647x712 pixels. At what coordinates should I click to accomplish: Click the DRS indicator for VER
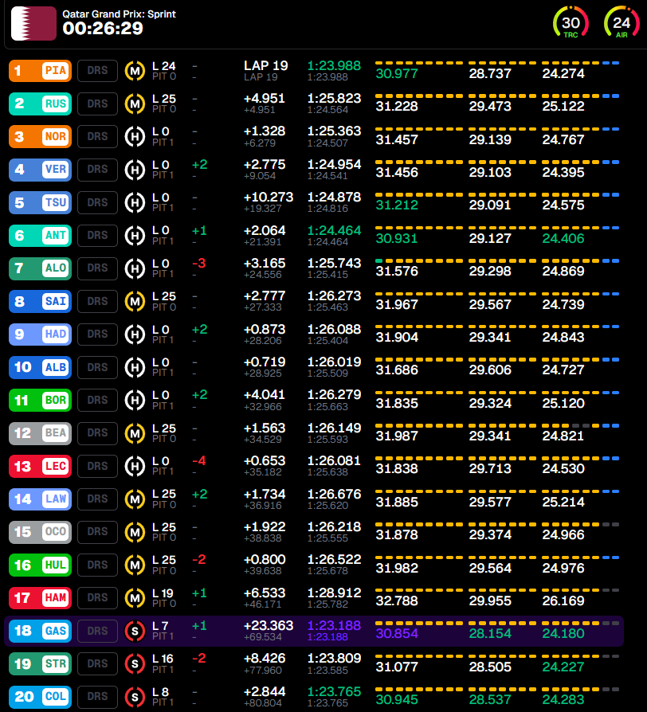98,170
